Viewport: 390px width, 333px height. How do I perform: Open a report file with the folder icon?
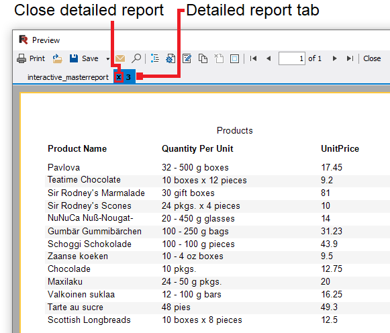point(58,58)
